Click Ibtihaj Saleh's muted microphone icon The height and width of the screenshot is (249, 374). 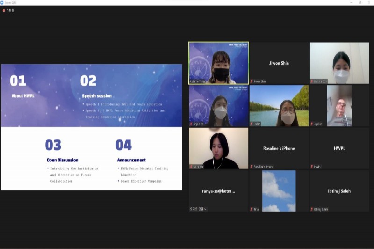click(x=312, y=209)
